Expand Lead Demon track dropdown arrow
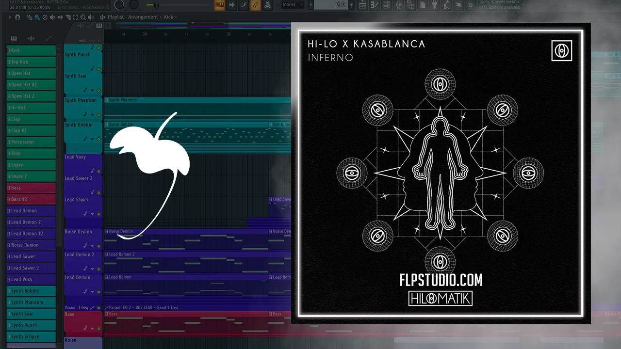 pyautogui.click(x=93, y=292)
